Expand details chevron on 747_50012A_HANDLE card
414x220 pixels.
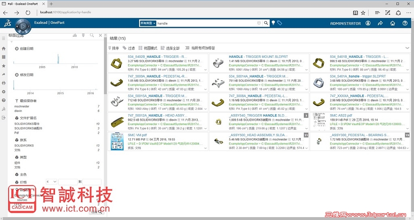pyautogui.click(x=205, y=129)
